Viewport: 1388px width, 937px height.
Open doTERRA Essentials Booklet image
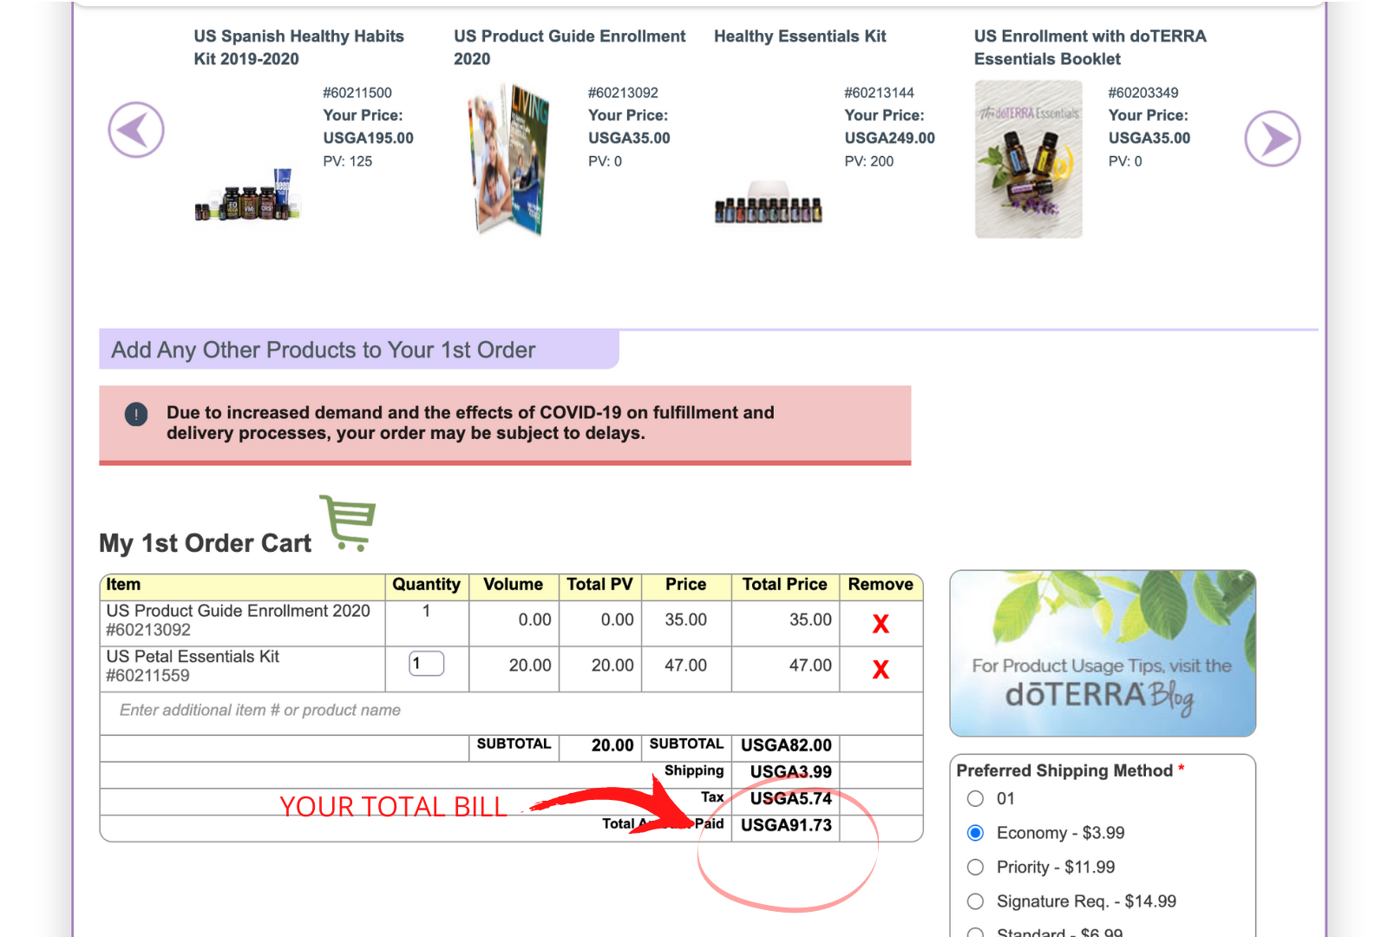pyautogui.click(x=1029, y=160)
